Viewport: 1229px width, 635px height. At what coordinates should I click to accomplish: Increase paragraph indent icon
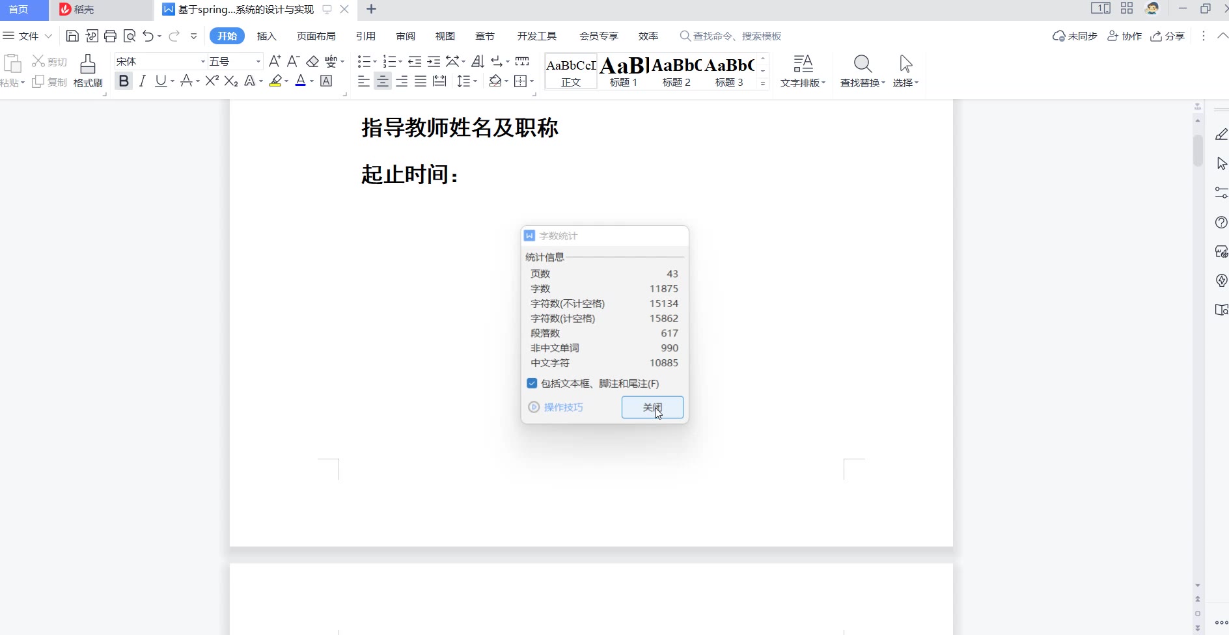434,61
